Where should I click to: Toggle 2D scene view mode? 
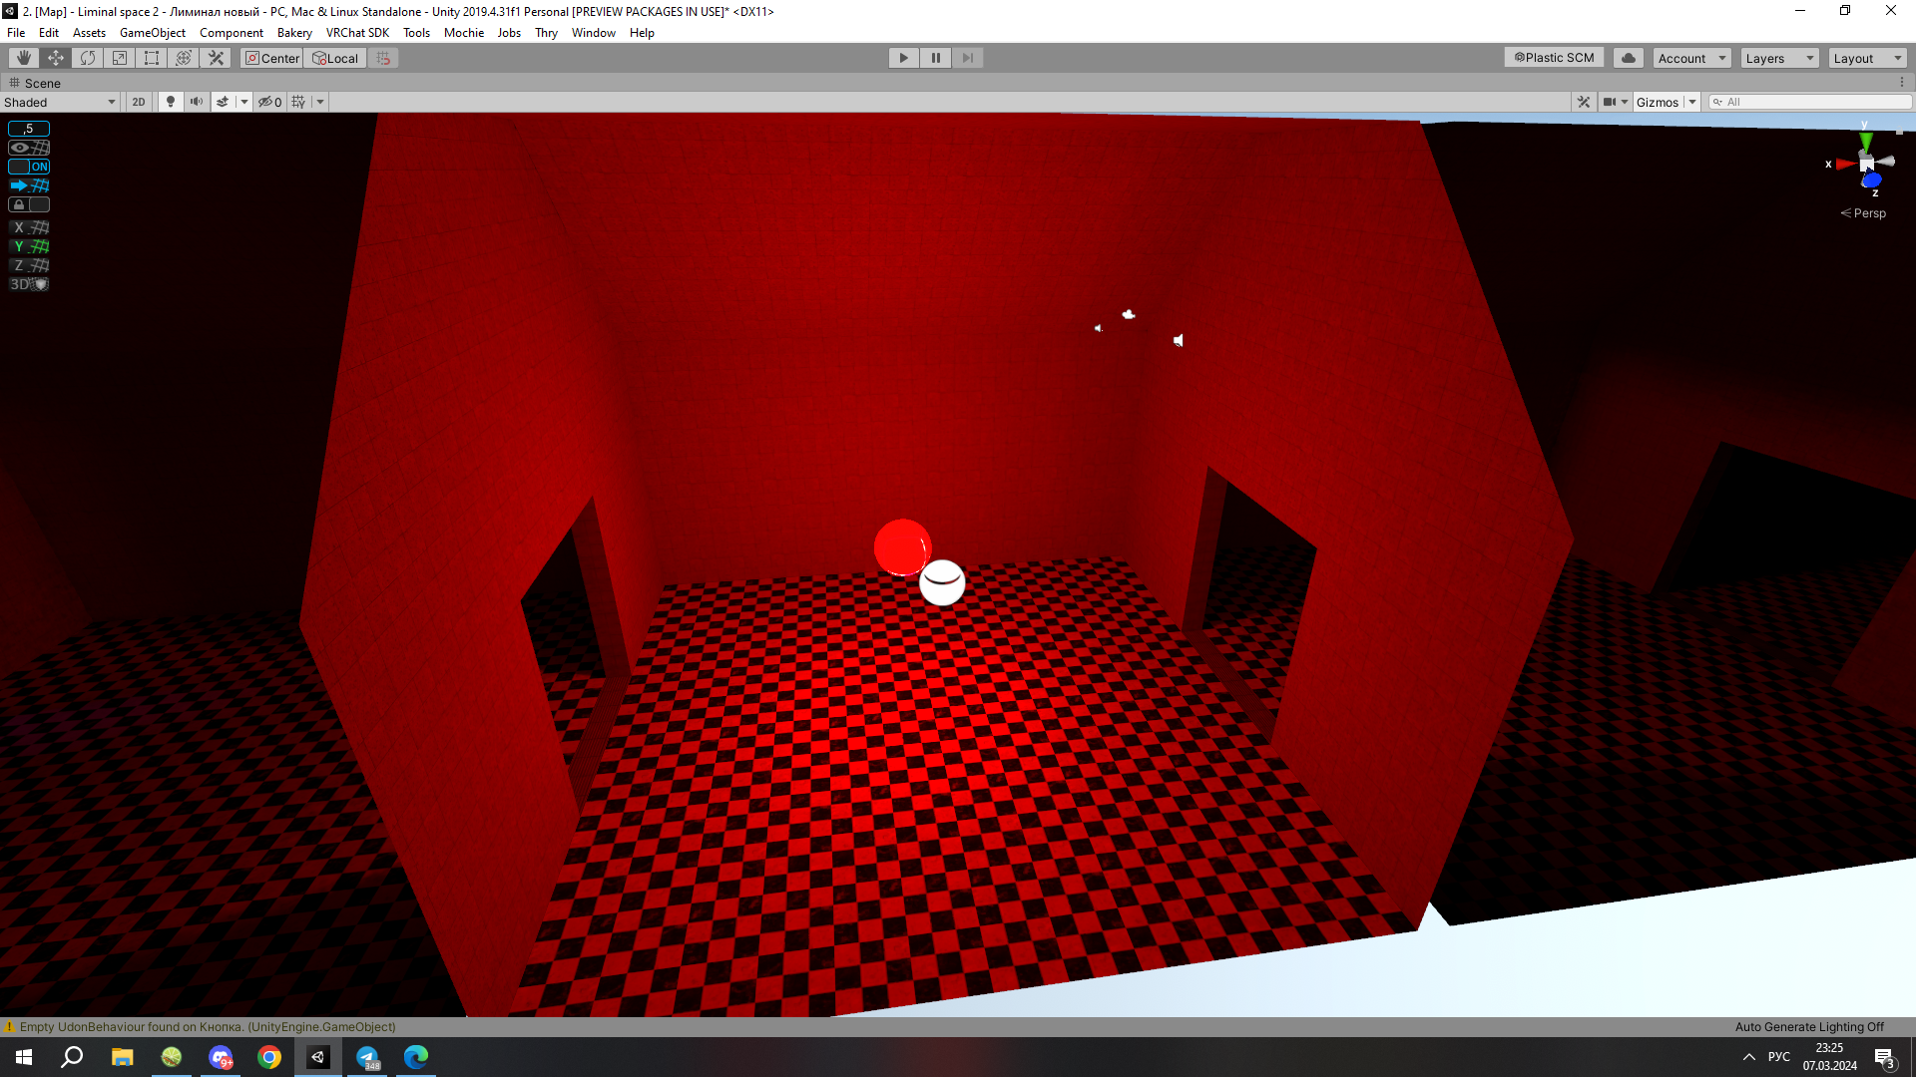point(139,102)
